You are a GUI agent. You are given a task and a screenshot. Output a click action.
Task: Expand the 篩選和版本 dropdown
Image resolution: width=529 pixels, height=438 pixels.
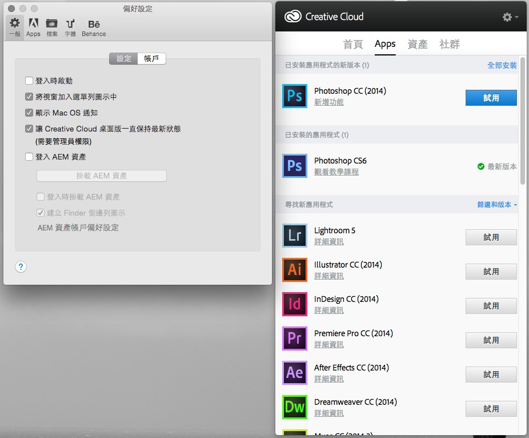click(x=497, y=204)
